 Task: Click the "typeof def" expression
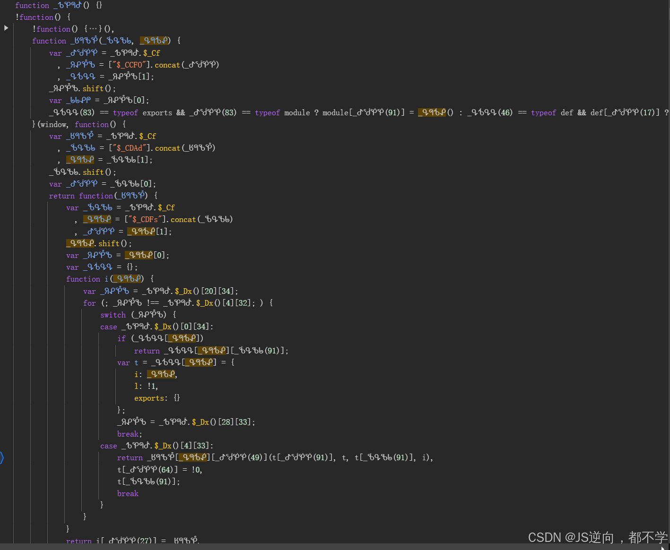click(552, 112)
